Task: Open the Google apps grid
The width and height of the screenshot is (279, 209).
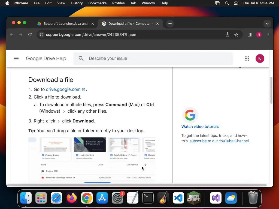Action: (x=247, y=59)
